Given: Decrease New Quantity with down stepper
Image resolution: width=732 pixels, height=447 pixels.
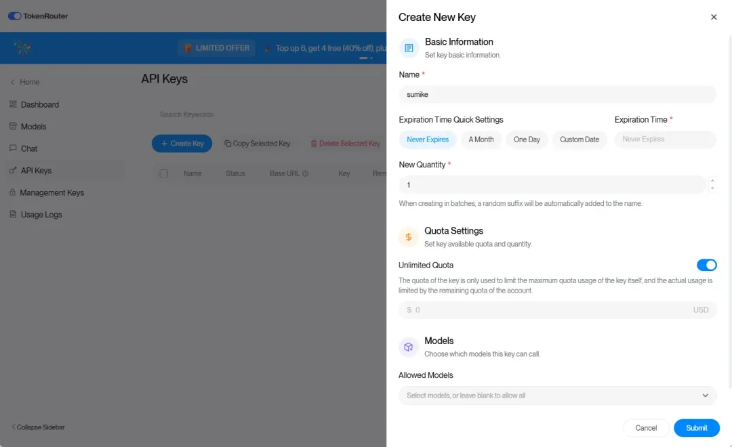Looking at the screenshot, I should (712, 188).
